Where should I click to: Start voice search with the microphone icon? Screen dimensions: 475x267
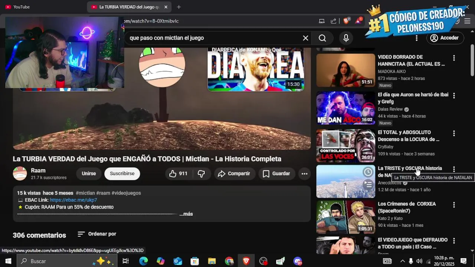coord(346,38)
